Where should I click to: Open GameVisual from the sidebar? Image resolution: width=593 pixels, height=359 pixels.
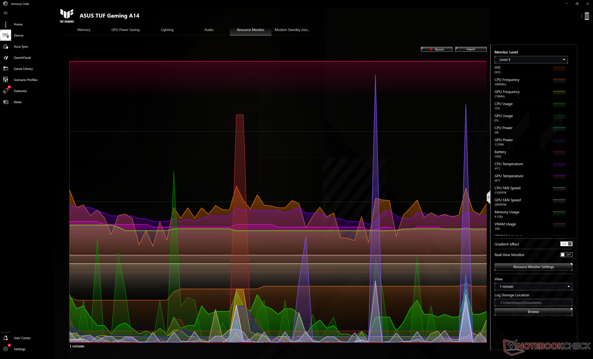pos(6,58)
